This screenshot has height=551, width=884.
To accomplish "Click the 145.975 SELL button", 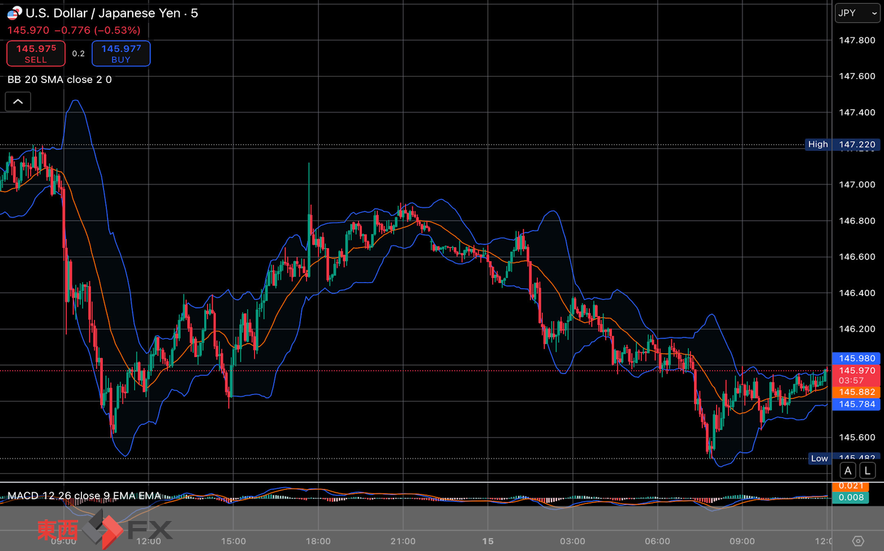I will click(x=36, y=54).
